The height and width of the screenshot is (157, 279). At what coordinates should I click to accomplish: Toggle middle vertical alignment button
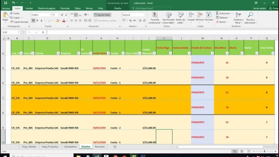pos(76,15)
